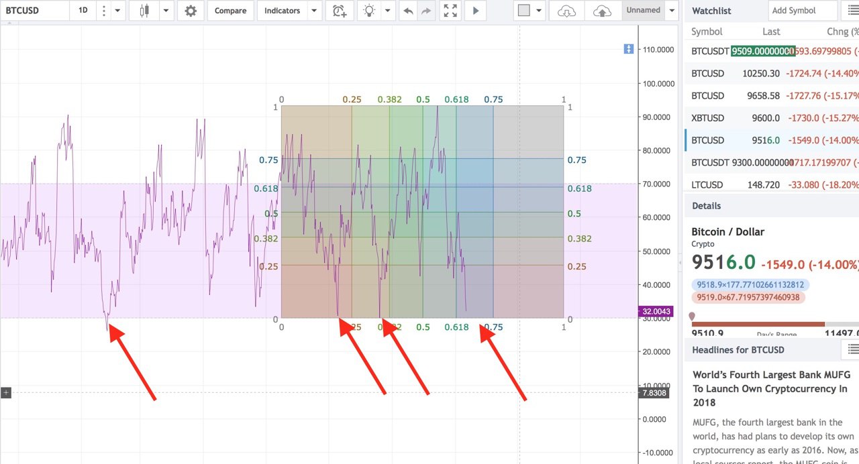Click the lightbulb ideas icon
The image size is (859, 464).
tap(368, 11)
